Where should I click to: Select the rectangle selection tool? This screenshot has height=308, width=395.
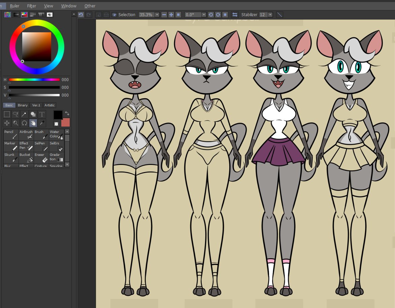6,114
